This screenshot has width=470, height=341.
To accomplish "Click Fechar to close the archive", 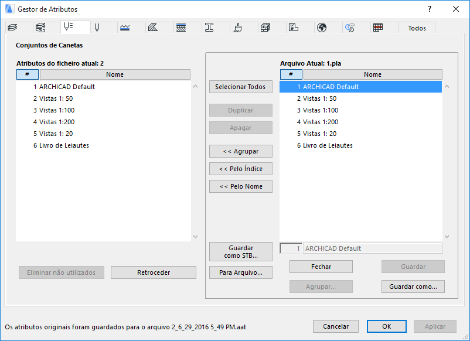I will [321, 267].
